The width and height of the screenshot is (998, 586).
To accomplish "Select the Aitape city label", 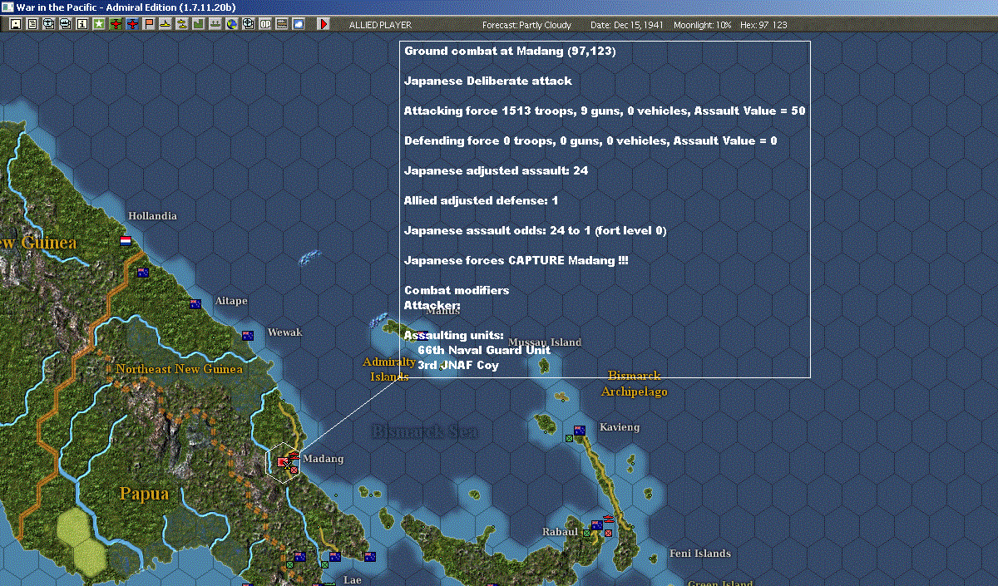I will 231,301.
